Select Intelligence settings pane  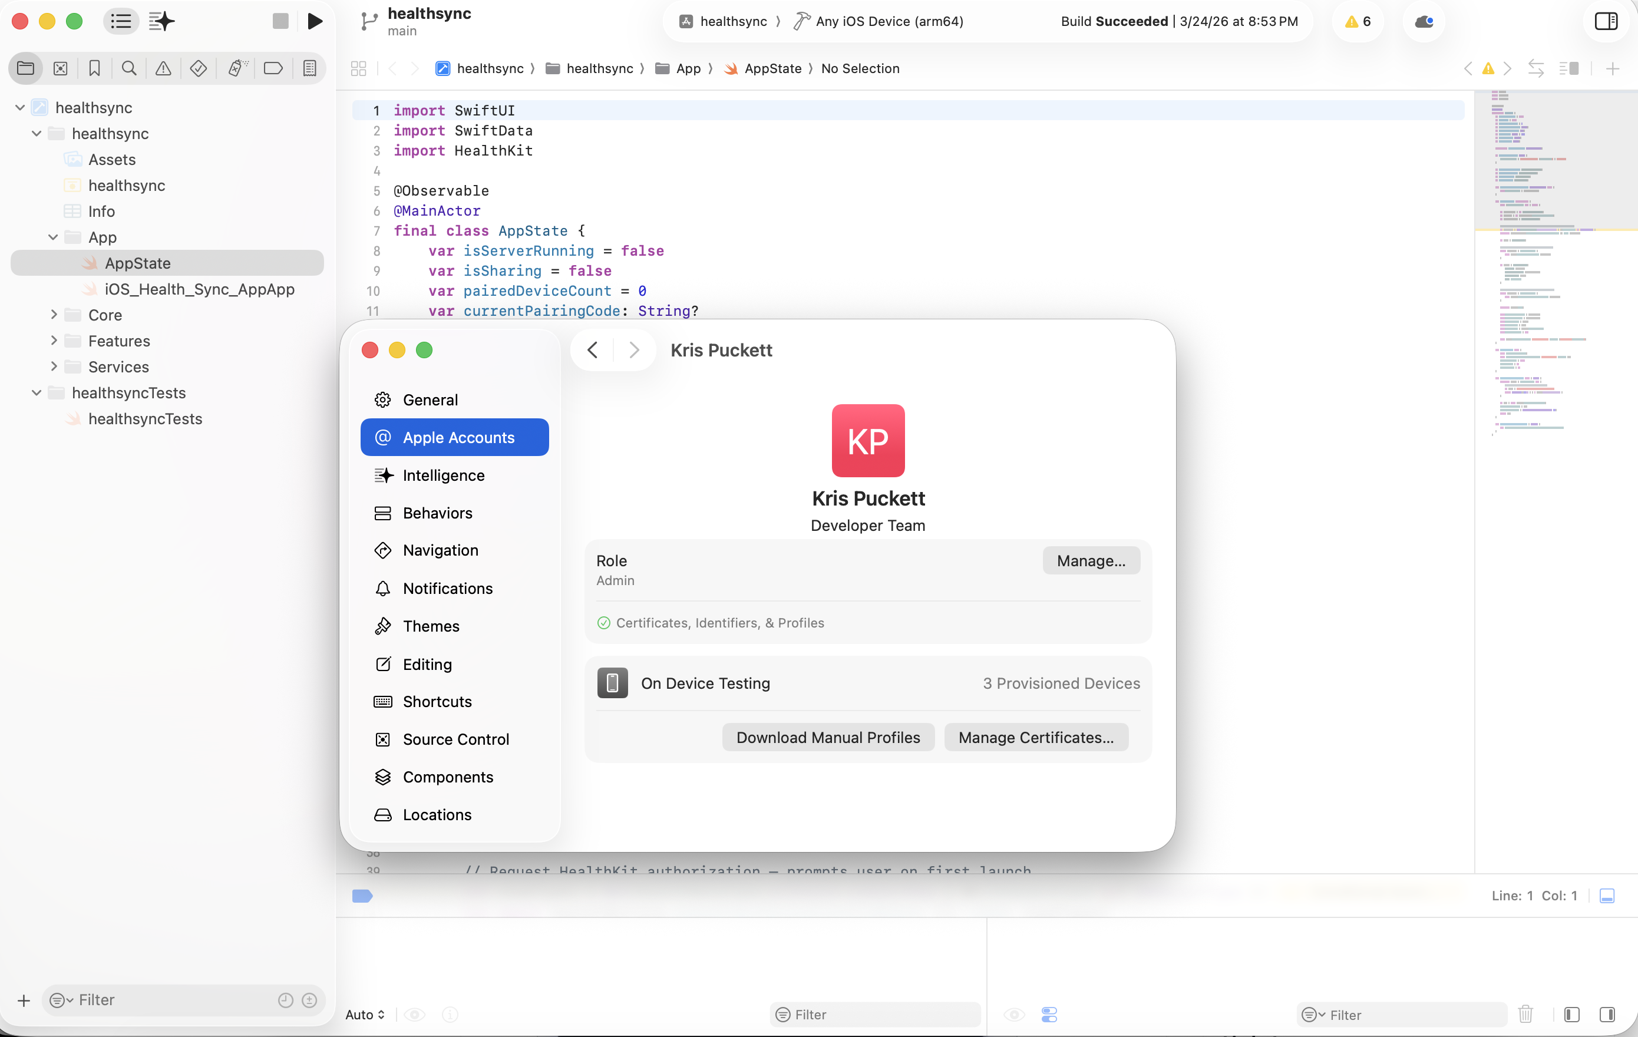tap(454, 475)
